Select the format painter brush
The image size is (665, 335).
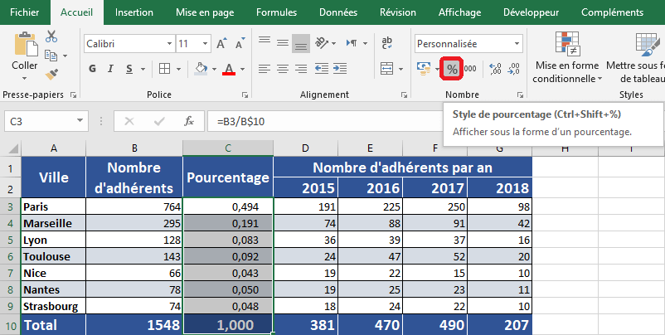pyautogui.click(x=51, y=75)
